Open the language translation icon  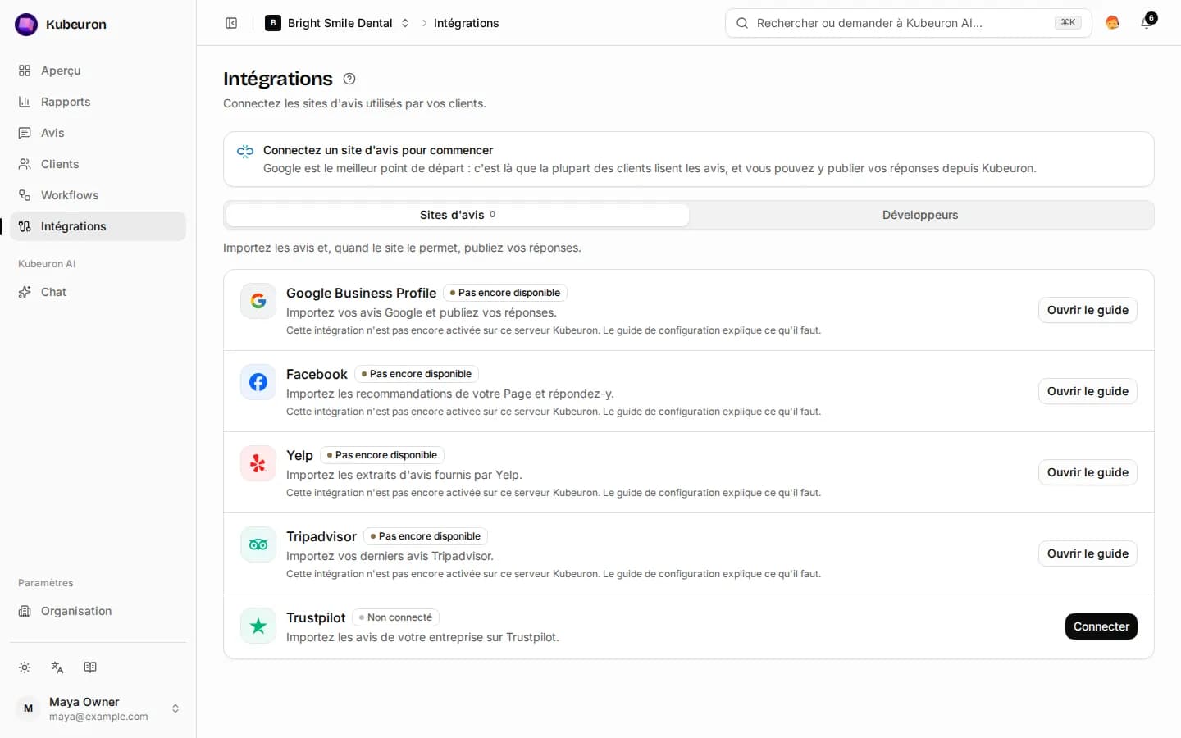click(57, 667)
